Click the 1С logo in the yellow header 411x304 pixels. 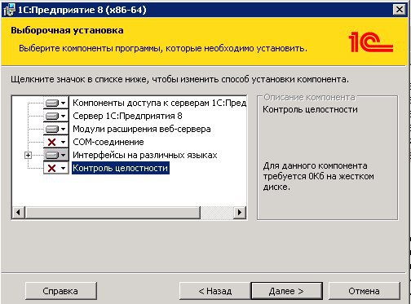click(371, 42)
